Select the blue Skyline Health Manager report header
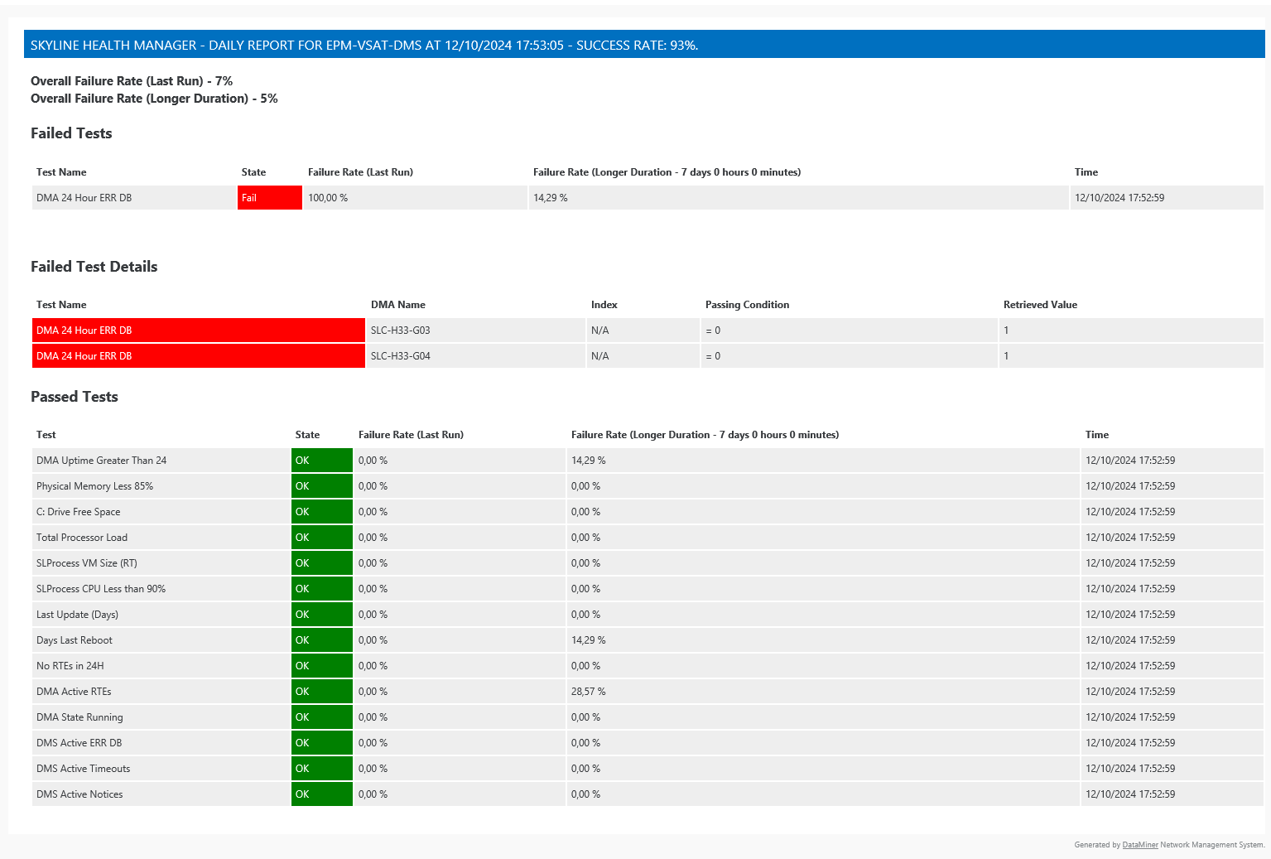 point(643,45)
